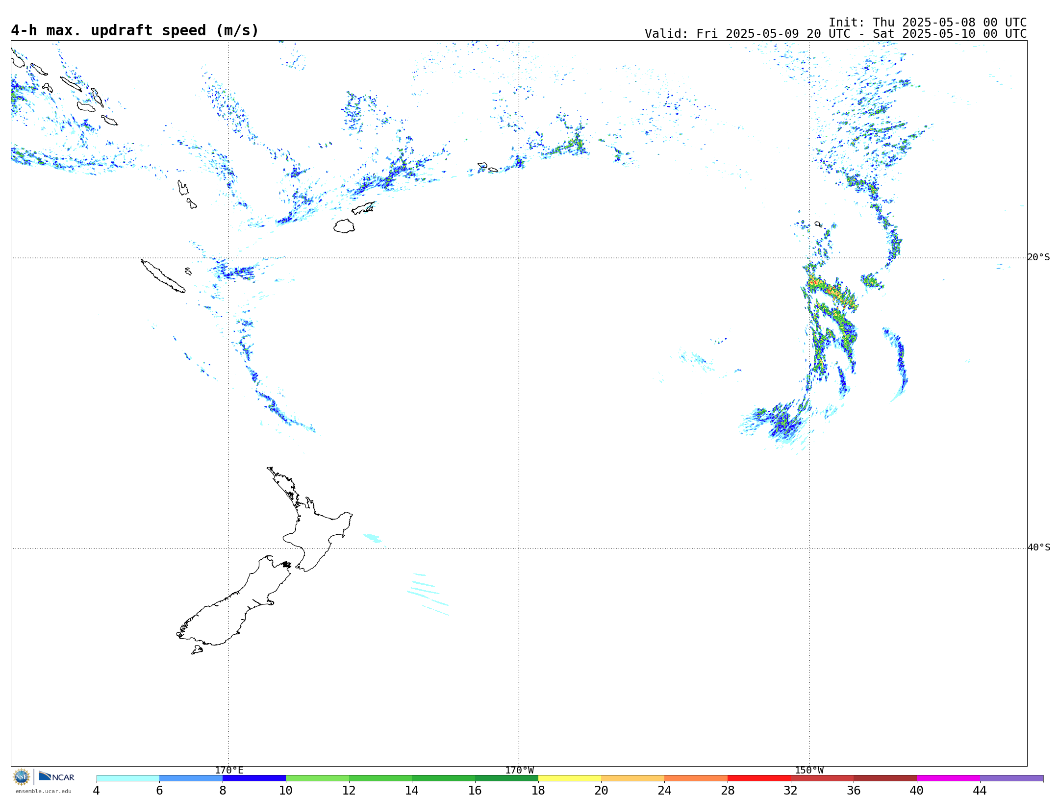Viewport: 1059px width, 797px height.
Task: Click the 40°S latitude label
Action: coord(1039,548)
